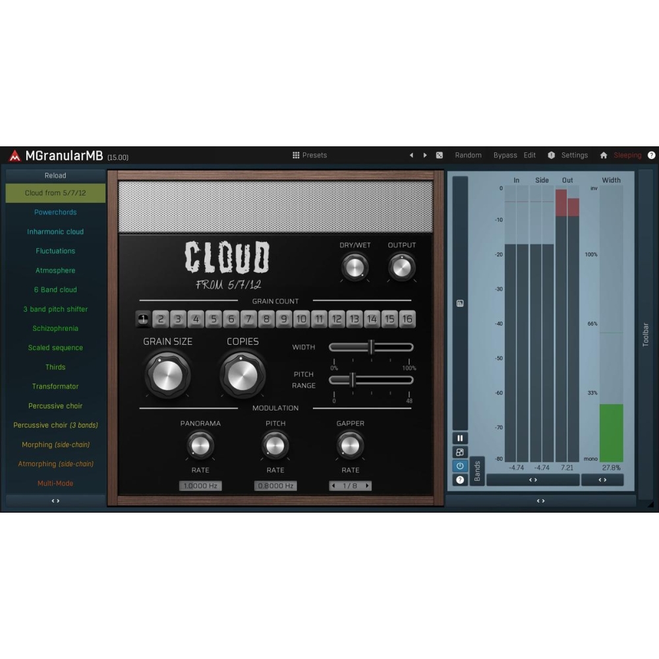Select grain count 8
659x659 pixels.
pos(266,319)
